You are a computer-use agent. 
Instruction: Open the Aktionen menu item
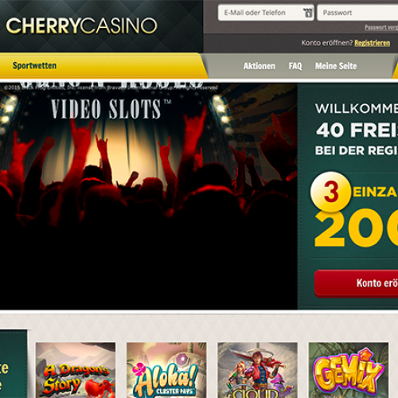(x=259, y=66)
